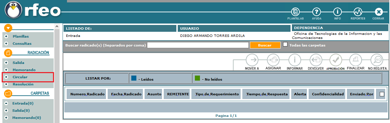Expand the Resolución plus icon
Image resolution: width=390 pixels, height=123 pixels.
[x=6, y=84]
